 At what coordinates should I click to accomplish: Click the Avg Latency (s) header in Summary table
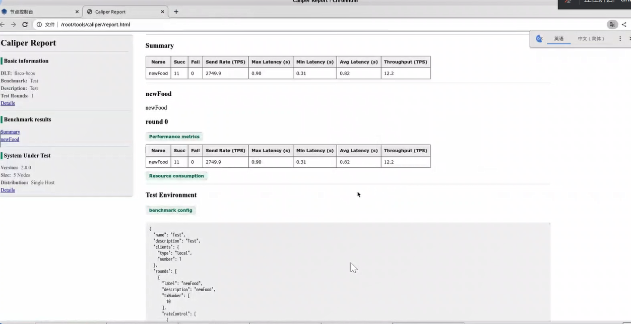pyautogui.click(x=358, y=62)
